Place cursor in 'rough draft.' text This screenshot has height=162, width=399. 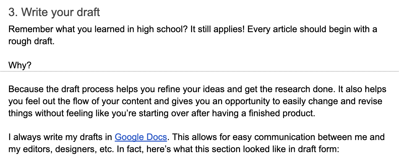pyautogui.click(x=31, y=41)
